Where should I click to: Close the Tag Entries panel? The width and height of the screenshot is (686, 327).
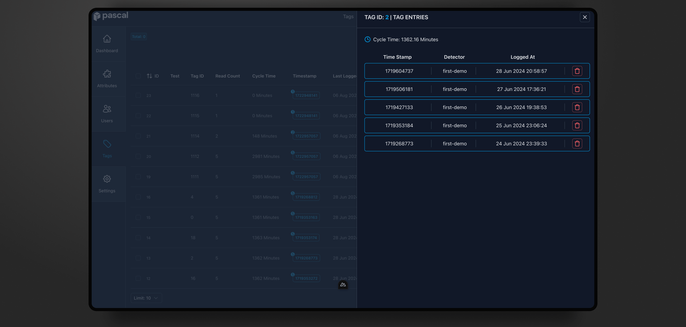click(585, 17)
